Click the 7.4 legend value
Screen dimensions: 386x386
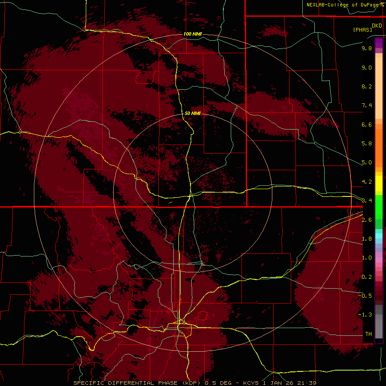[x=367, y=106]
